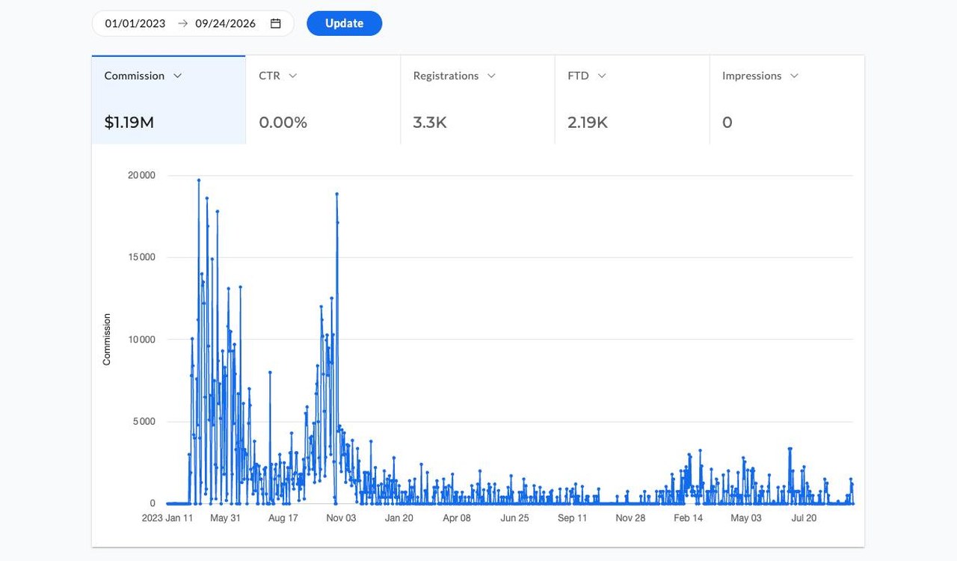Click the Apr 08 x-axis label
This screenshot has width=957, height=561.
tap(457, 518)
